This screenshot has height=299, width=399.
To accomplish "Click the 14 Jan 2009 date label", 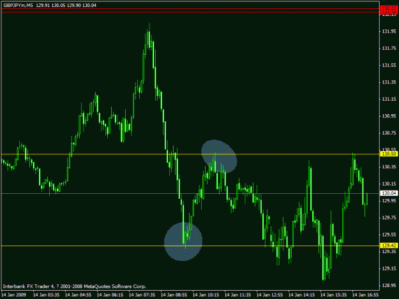I will 14,295.
